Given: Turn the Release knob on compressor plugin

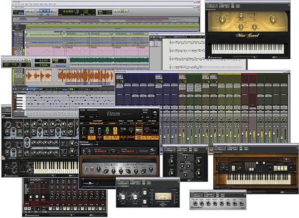Looking at the screenshot, I should pyautogui.click(x=145, y=202).
